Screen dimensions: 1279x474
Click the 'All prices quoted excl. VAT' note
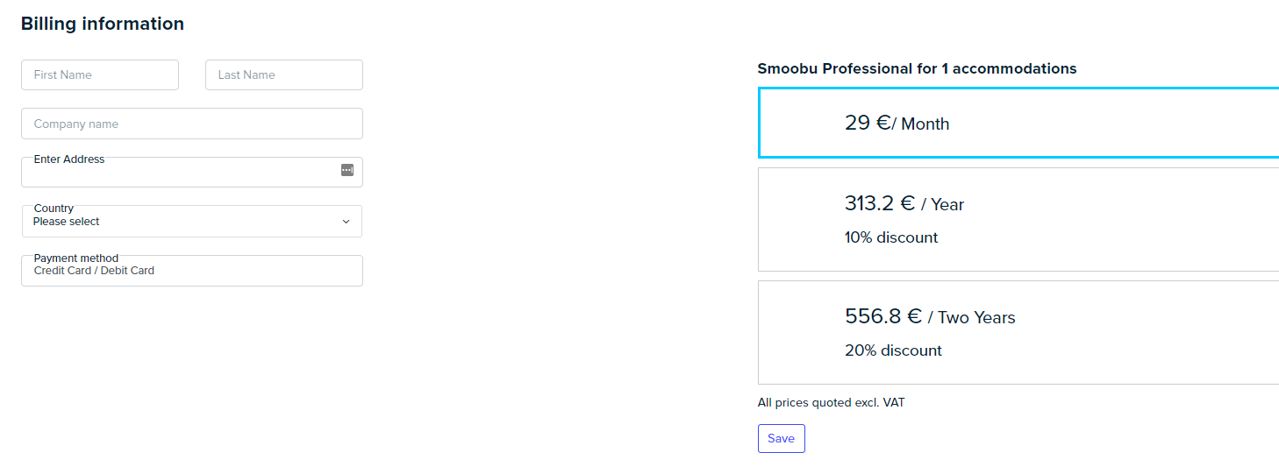click(831, 403)
